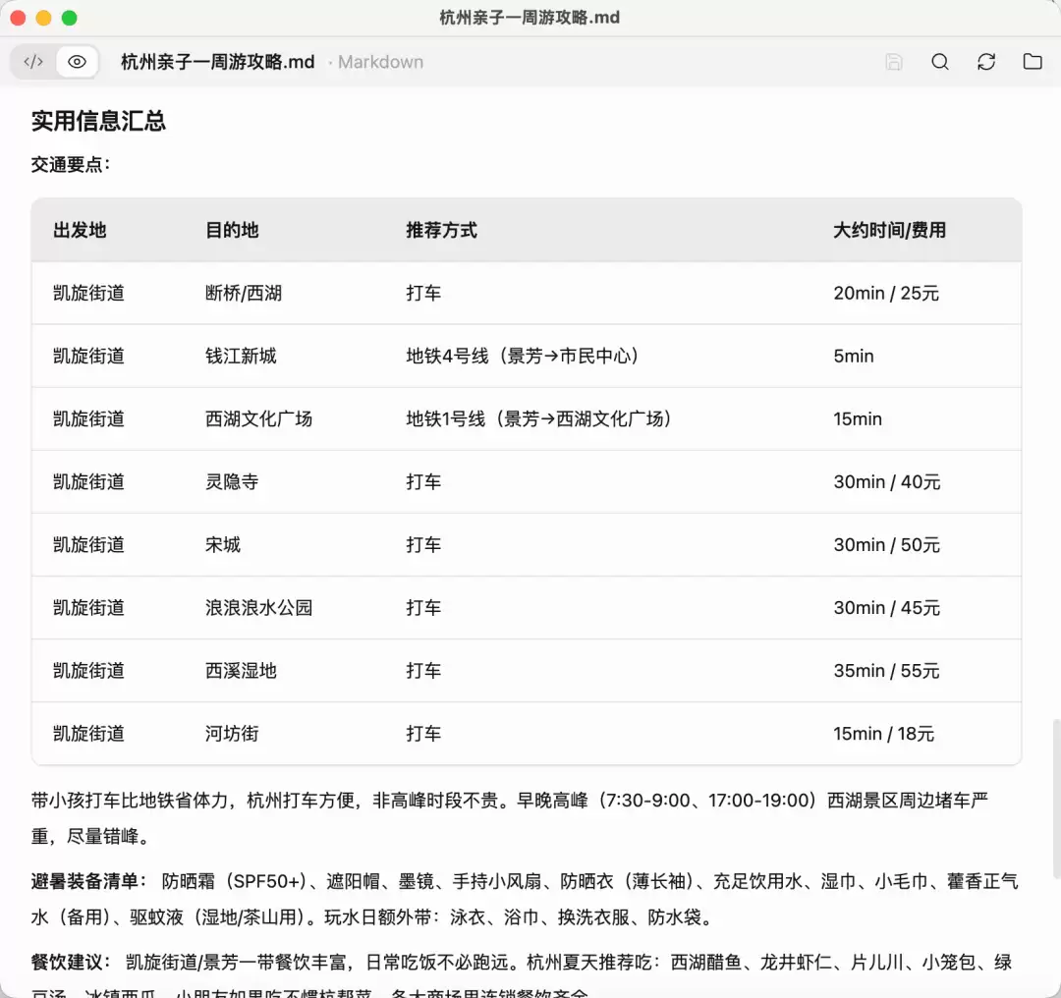Screen dimensions: 1061x998
Task: Click the 30min / 45元 cell
Action: 886,608
